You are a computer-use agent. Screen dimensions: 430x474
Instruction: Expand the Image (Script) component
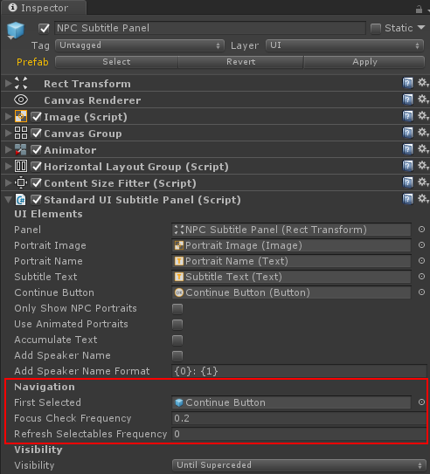(x=8, y=117)
